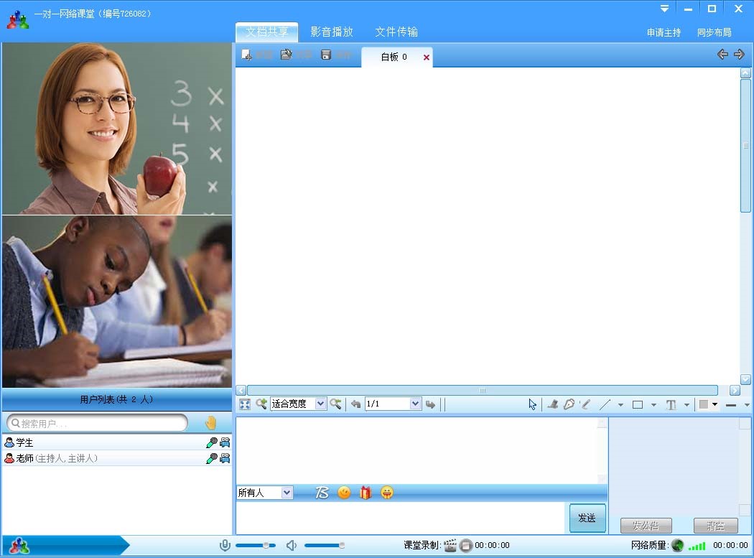Expand the rectangle shape options arrow
The image size is (754, 558).
653,404
